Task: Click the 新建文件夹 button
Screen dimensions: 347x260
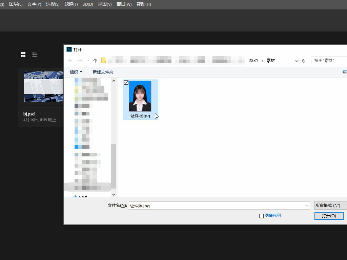Action: tap(103, 72)
